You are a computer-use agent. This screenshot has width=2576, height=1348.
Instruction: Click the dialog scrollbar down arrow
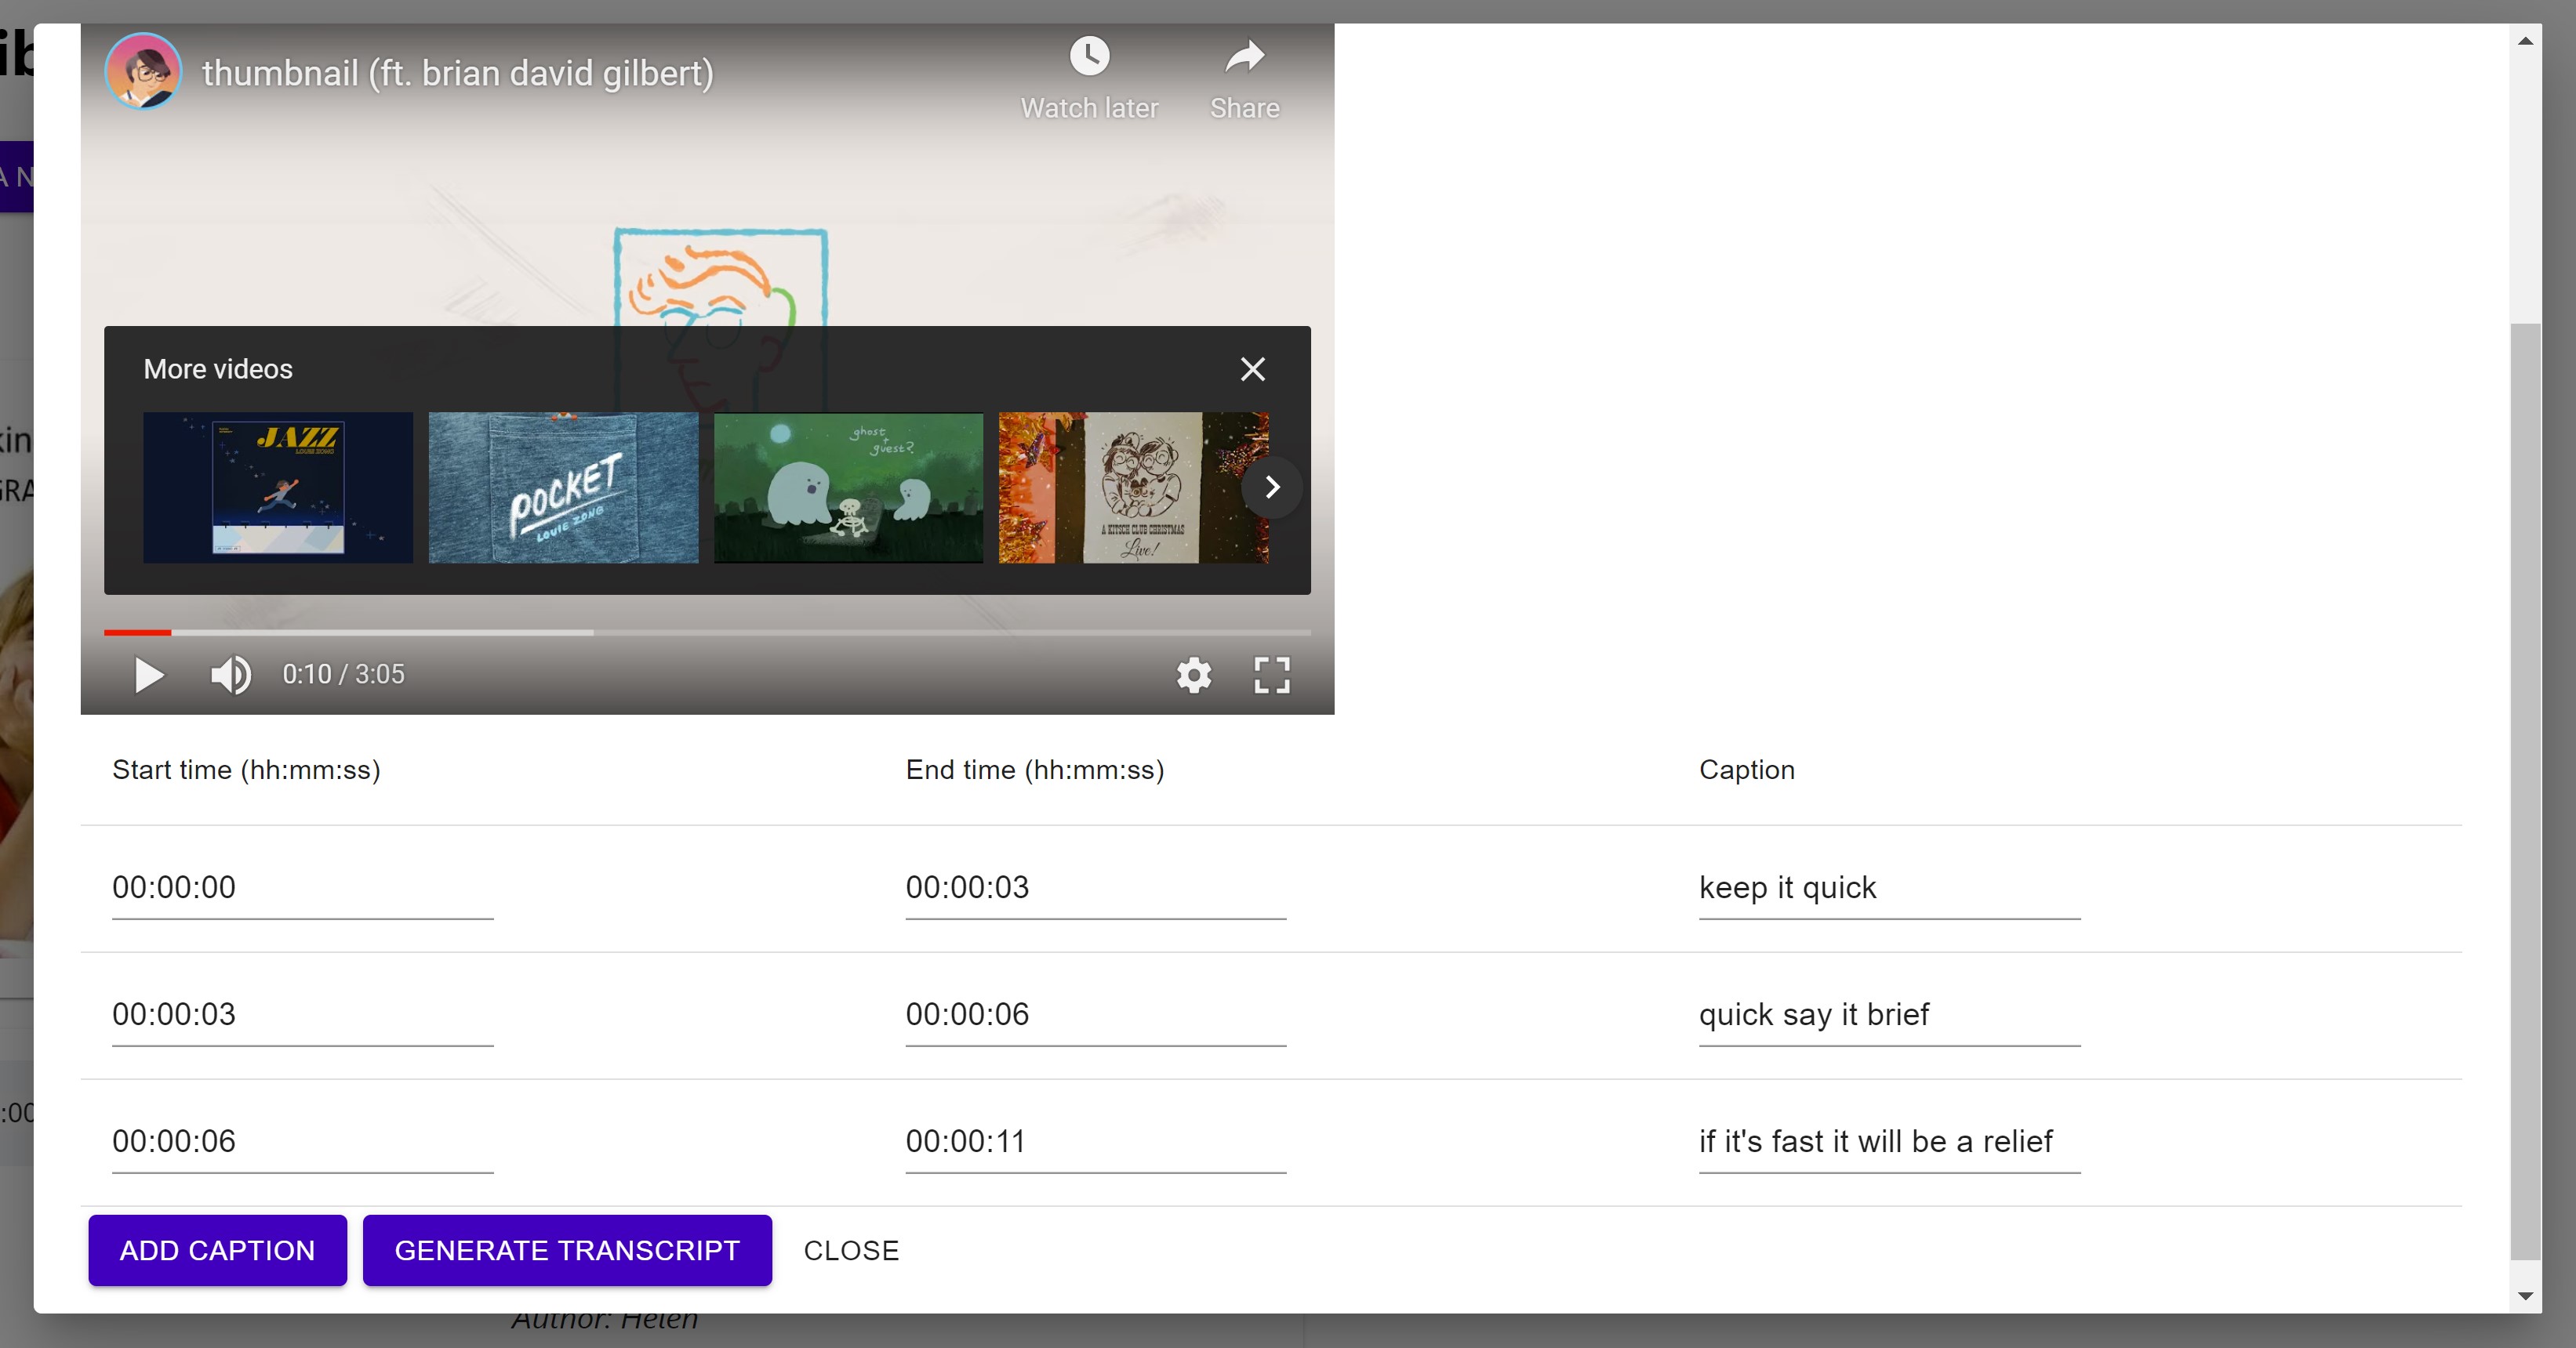pos(2525,1296)
